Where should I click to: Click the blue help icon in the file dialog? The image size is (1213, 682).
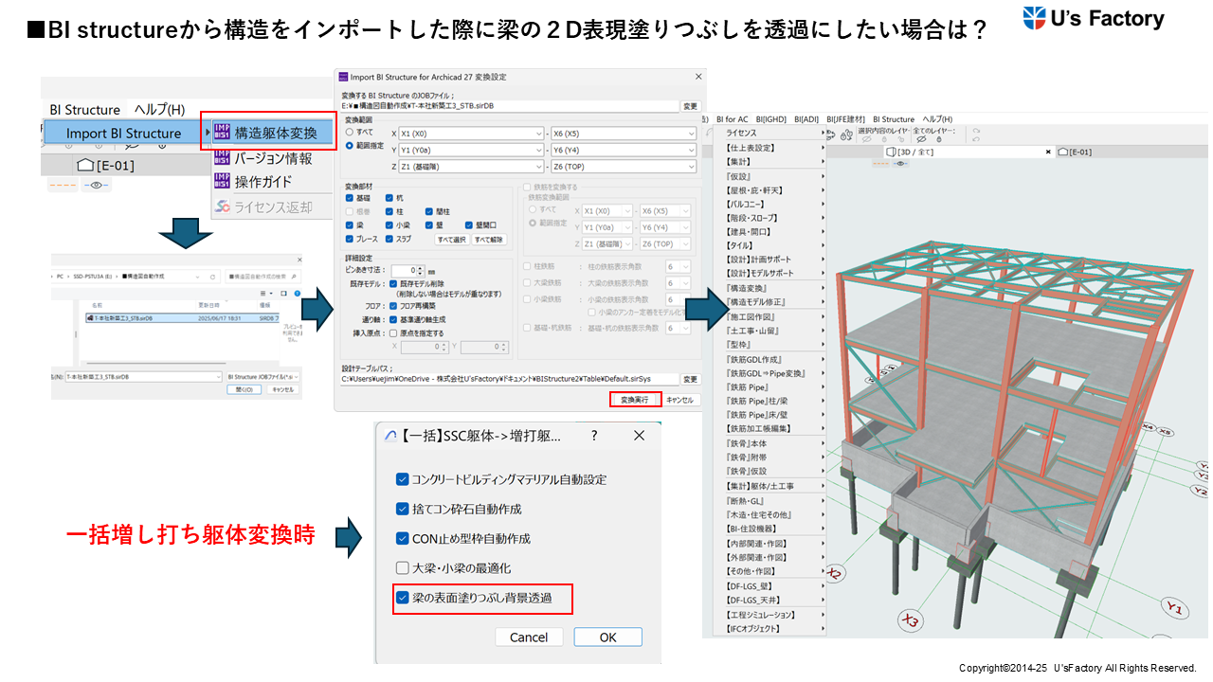tap(297, 295)
